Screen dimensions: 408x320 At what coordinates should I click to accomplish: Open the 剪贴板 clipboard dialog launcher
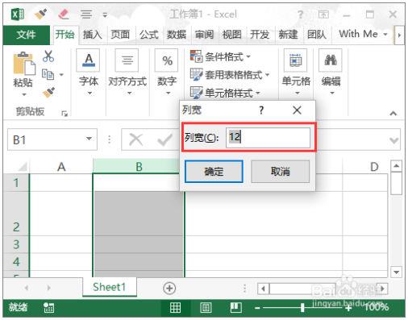tap(65, 114)
